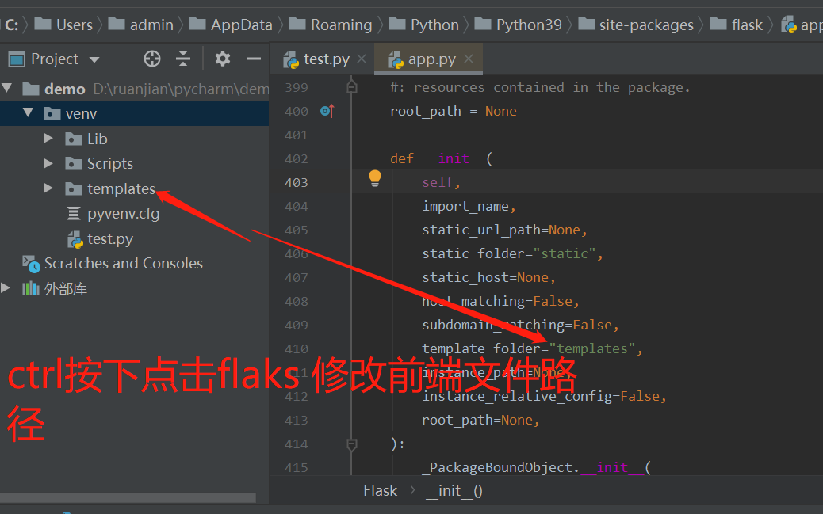Image resolution: width=823 pixels, height=514 pixels.
Task: Select the Lib folder label
Action: click(97, 139)
